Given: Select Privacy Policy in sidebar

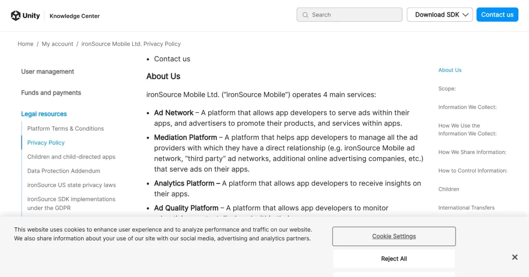Looking at the screenshot, I should [46, 143].
